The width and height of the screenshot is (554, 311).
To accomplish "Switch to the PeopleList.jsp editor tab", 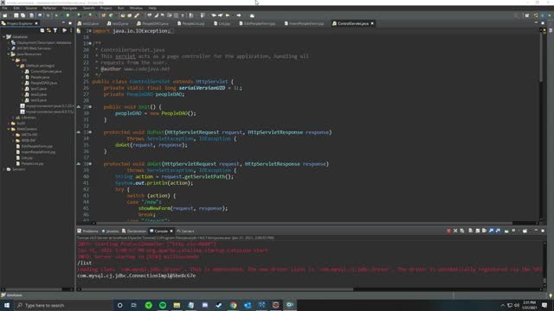I will coord(190,23).
